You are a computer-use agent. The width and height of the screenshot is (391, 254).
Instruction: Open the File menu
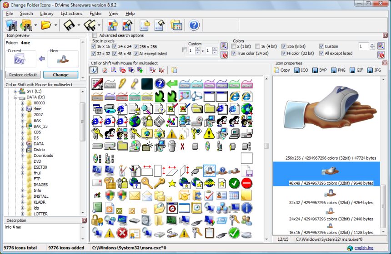[10, 14]
